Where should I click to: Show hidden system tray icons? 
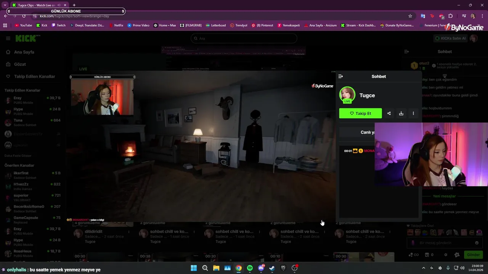point(423,268)
